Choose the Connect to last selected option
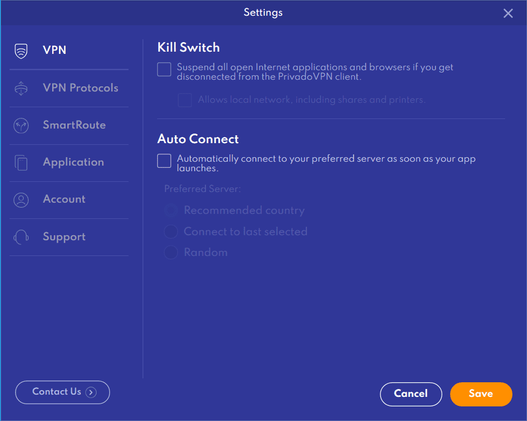Viewport: 527px width, 421px height. 171,231
